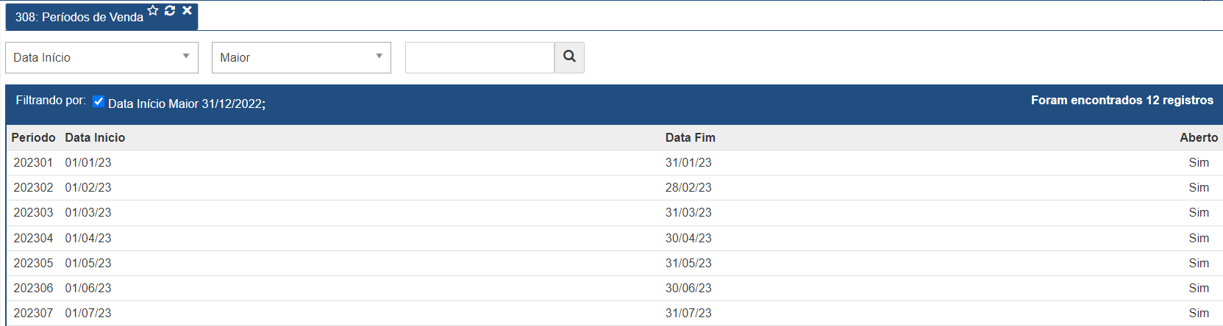Select period 202301 cell
The image size is (1223, 326).
pos(33,162)
